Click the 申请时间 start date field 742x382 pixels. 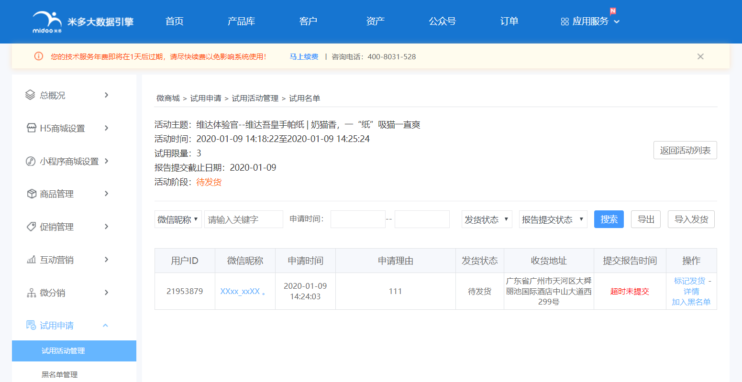tap(358, 219)
